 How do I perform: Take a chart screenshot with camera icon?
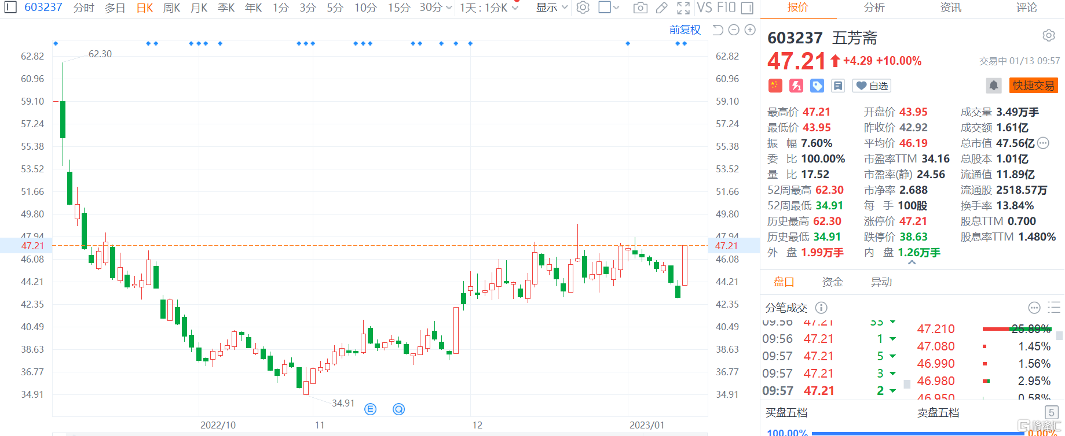pyautogui.click(x=640, y=8)
